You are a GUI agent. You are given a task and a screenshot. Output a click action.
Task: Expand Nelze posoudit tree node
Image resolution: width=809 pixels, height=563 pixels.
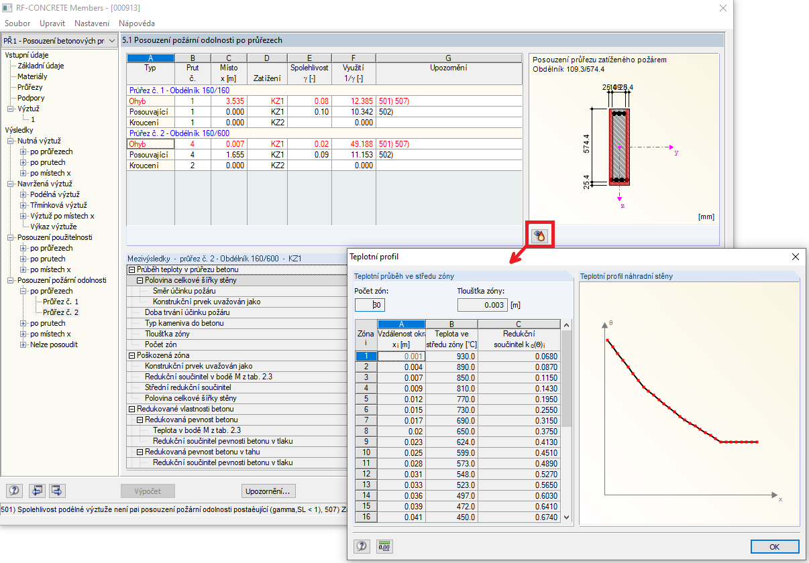click(x=23, y=345)
